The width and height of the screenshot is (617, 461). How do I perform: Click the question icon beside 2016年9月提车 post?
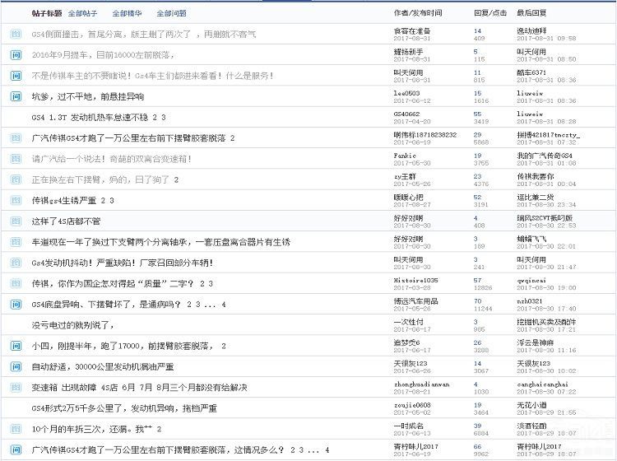click(16, 54)
